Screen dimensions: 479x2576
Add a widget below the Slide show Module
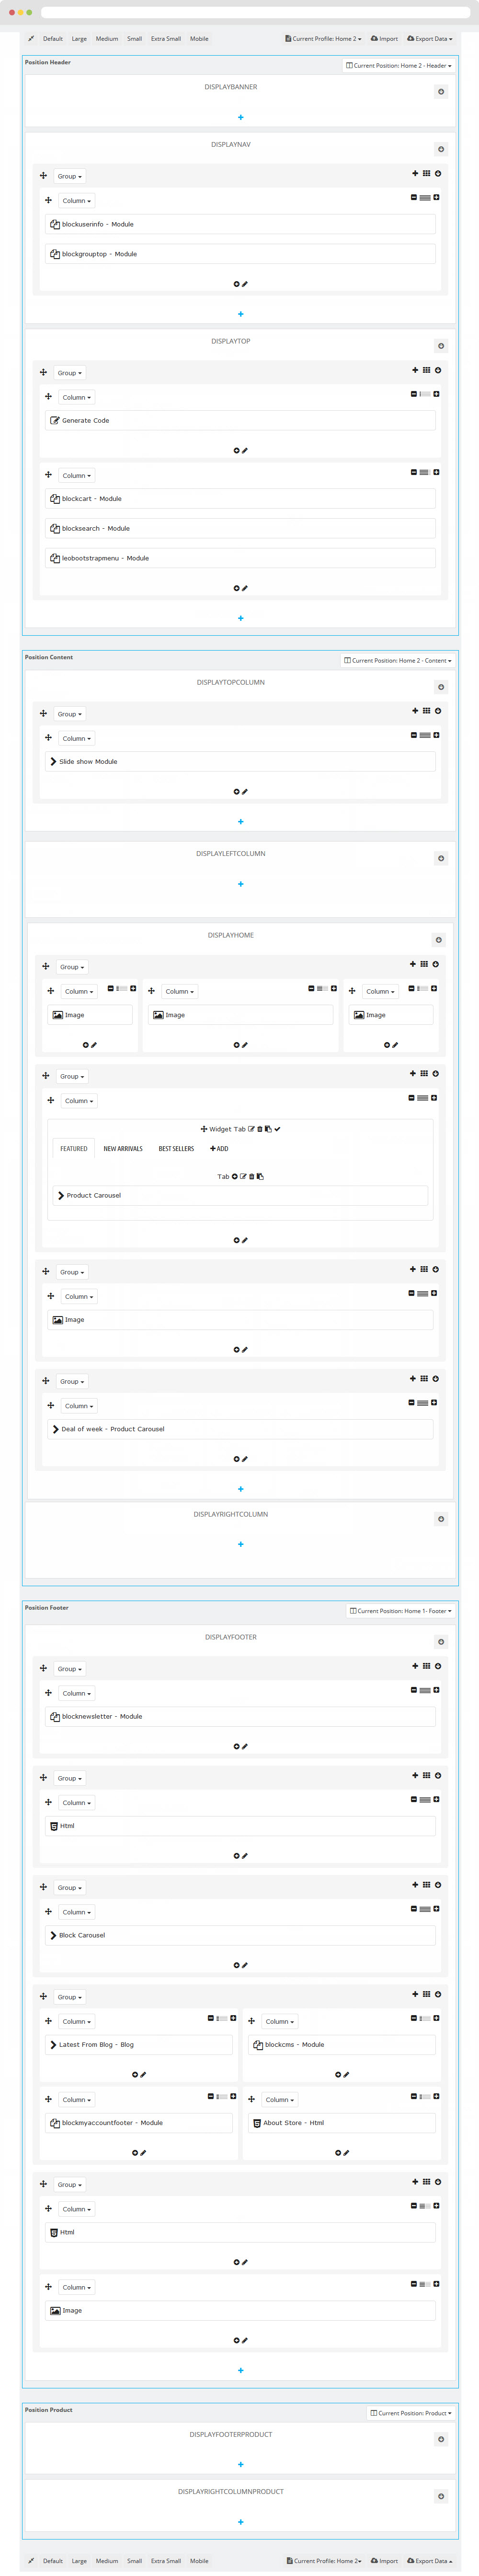[x=237, y=792]
